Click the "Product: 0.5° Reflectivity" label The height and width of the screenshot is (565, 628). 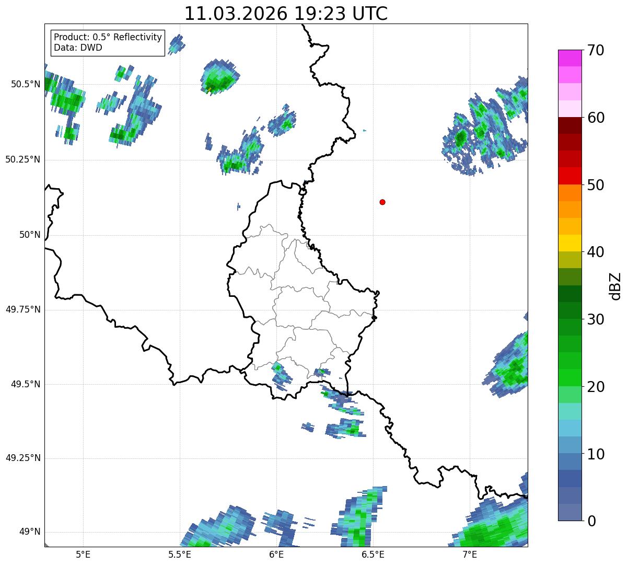click(108, 38)
